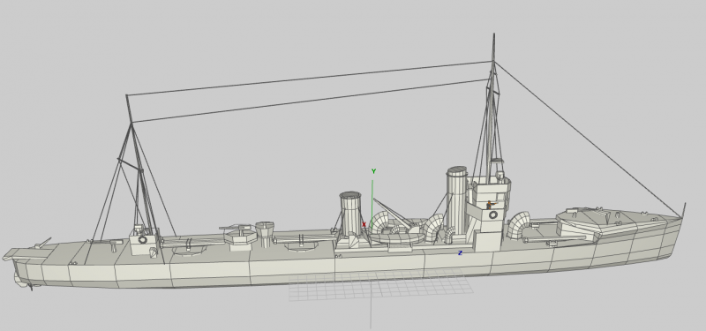The width and height of the screenshot is (706, 331).
Task: Click the orange crew figure on bridge
Action: 490,205
